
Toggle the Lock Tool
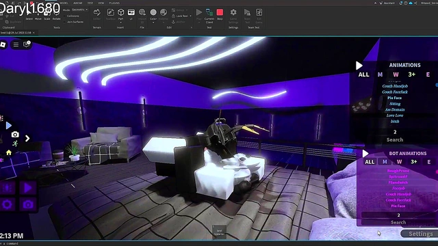pos(179,16)
